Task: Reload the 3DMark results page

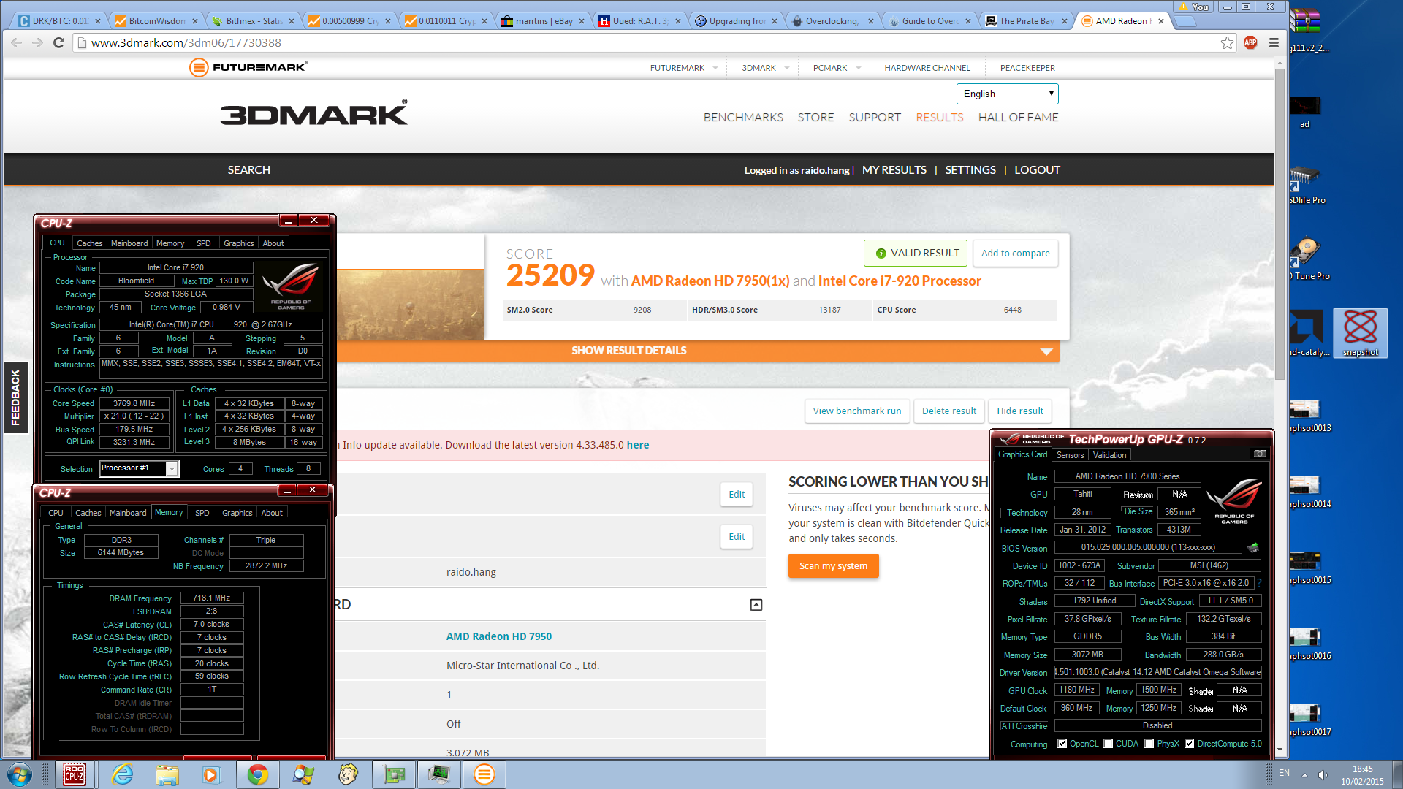Action: 59,43
